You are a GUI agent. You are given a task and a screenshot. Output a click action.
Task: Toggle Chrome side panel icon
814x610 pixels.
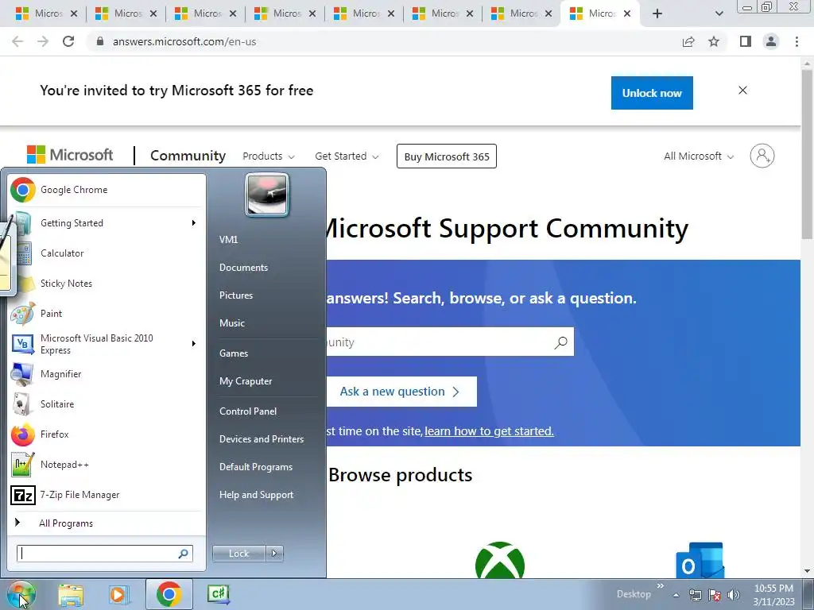[x=746, y=41]
